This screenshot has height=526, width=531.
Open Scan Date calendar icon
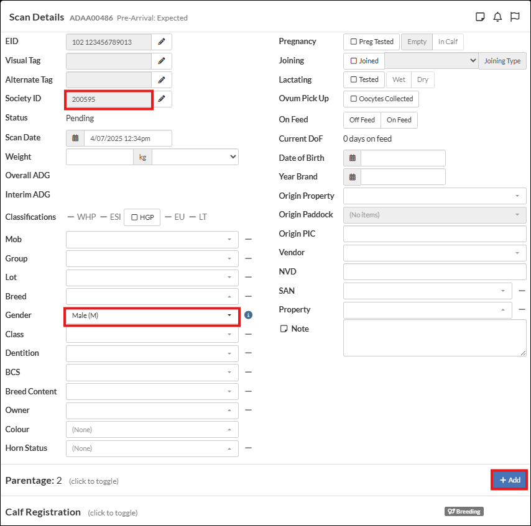coord(75,138)
